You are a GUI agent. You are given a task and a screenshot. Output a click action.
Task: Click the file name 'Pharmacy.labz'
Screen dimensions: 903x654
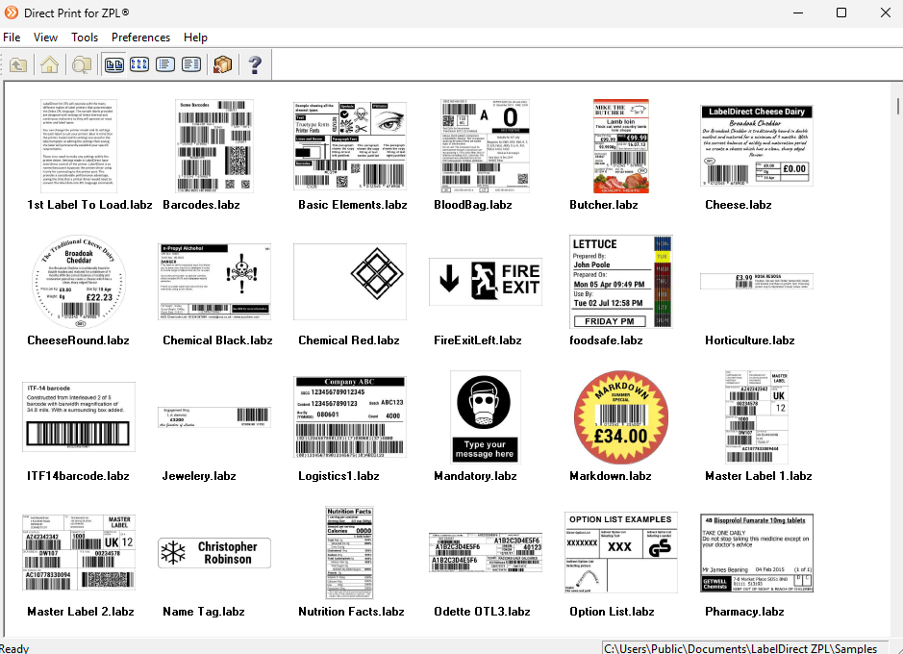744,612
